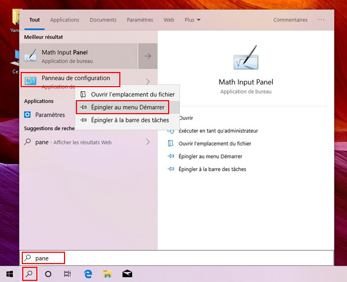Select Ouvrir l'emplacement du fichier in context menu
Screen dimensions: 347x282
point(127,94)
